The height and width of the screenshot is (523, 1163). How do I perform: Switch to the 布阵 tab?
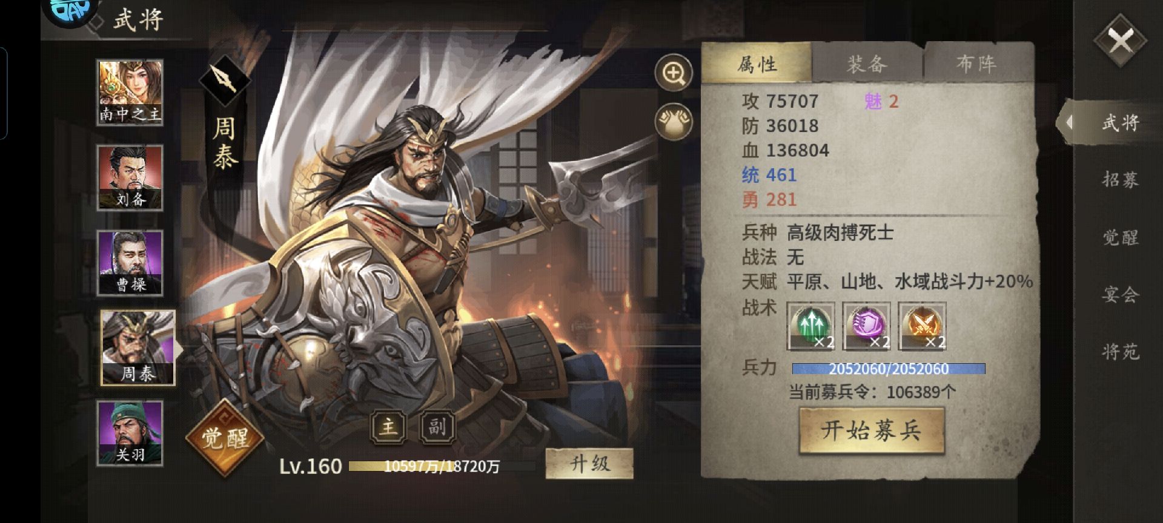(976, 64)
